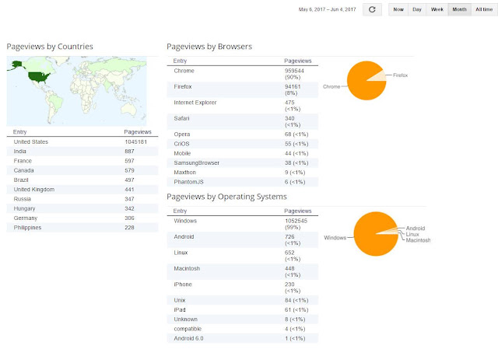Click United States on the world map
Image resolution: width=498 pixels, height=349 pixels.
[x=38, y=77]
